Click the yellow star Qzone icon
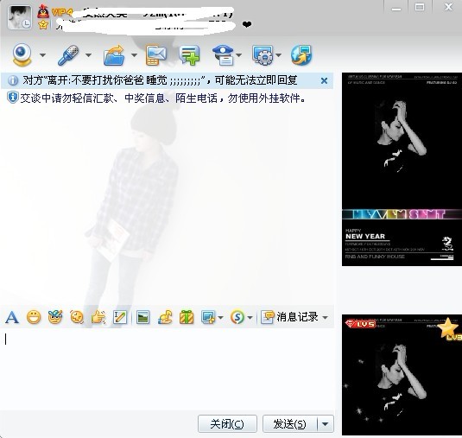This screenshot has width=462, height=438. (43, 25)
